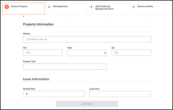Click the Zip field label

113,48
